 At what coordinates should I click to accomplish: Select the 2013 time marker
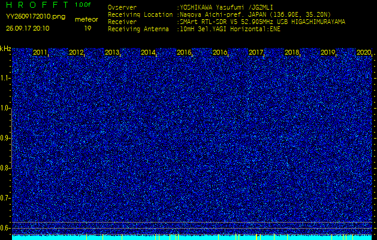(x=112, y=52)
